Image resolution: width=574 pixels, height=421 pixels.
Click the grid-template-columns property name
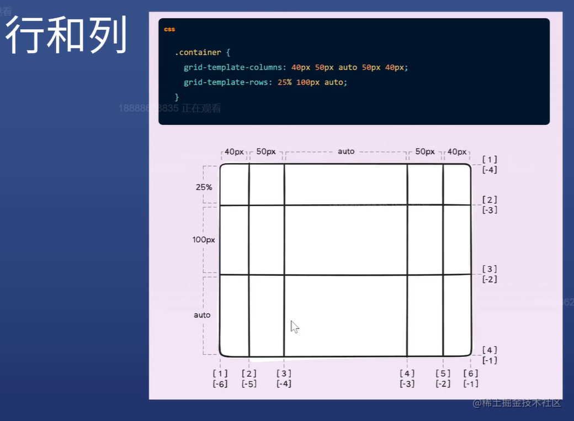coord(234,67)
